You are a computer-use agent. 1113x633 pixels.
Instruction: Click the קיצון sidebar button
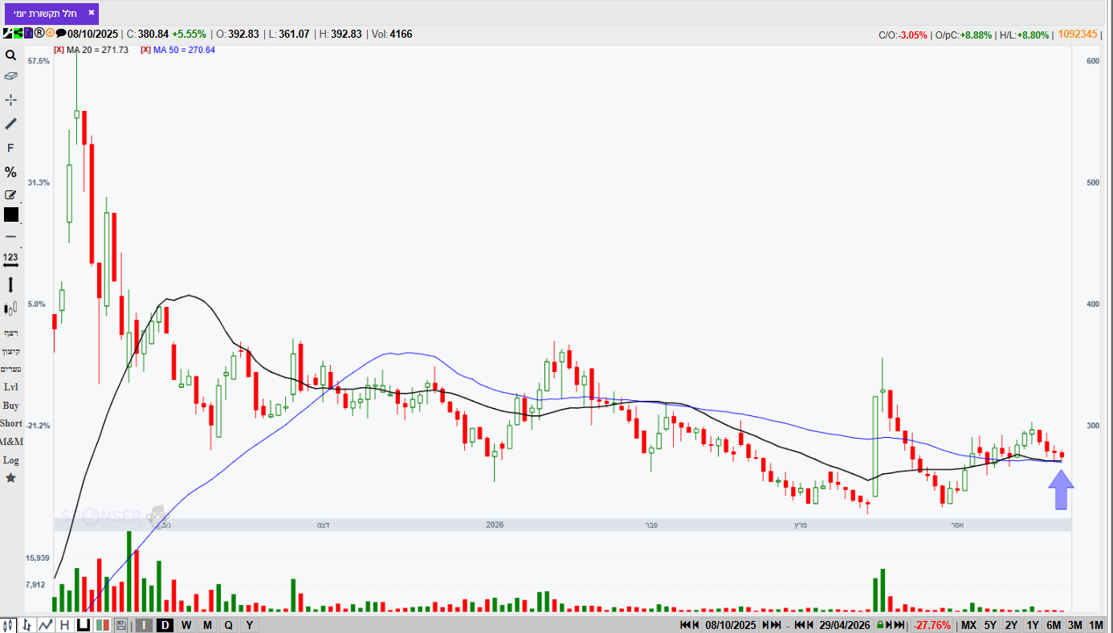click(x=10, y=351)
